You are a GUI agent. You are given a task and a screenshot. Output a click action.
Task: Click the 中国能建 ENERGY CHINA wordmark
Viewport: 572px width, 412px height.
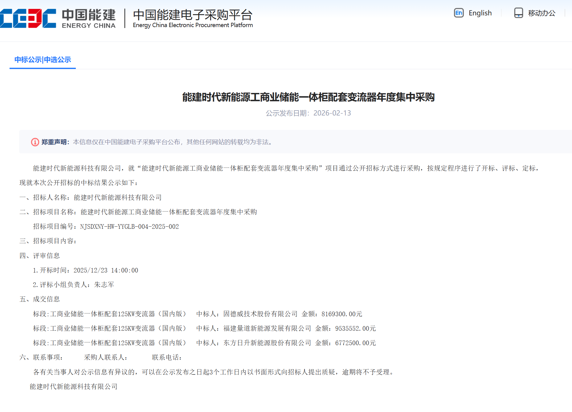point(89,18)
